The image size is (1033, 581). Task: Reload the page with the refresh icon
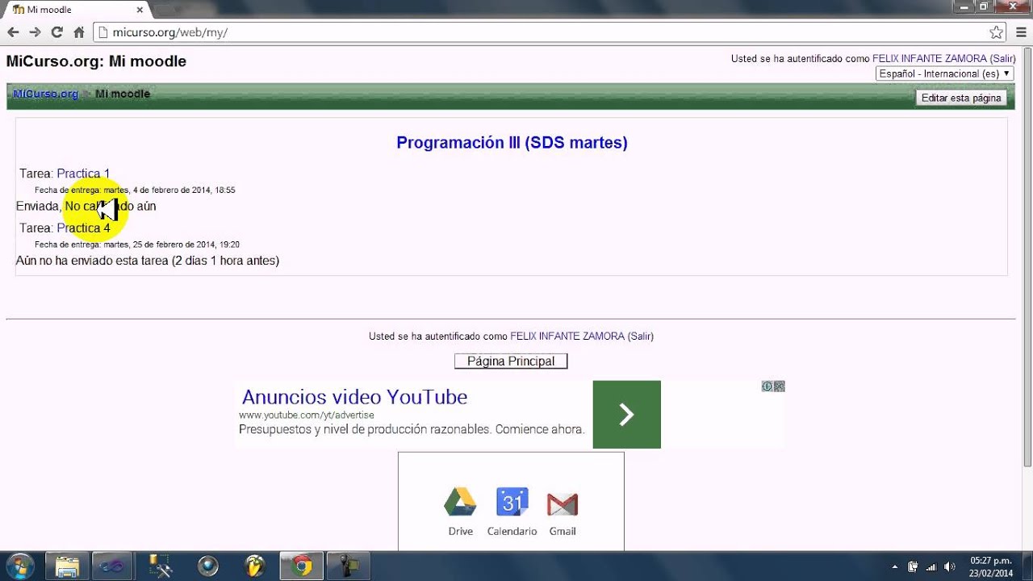coord(56,32)
